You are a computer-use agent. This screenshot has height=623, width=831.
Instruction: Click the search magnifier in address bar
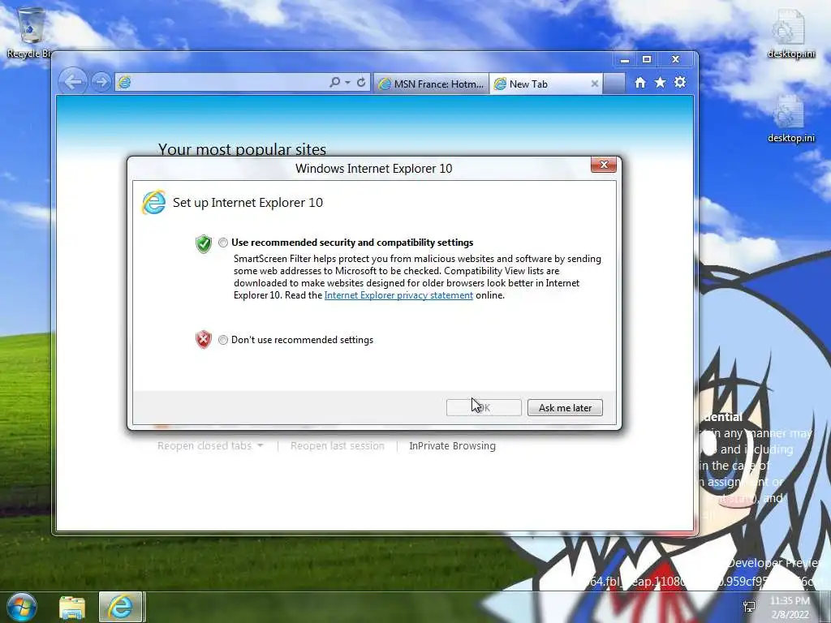coord(334,83)
